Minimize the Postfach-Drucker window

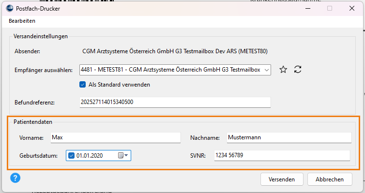click(308, 8)
